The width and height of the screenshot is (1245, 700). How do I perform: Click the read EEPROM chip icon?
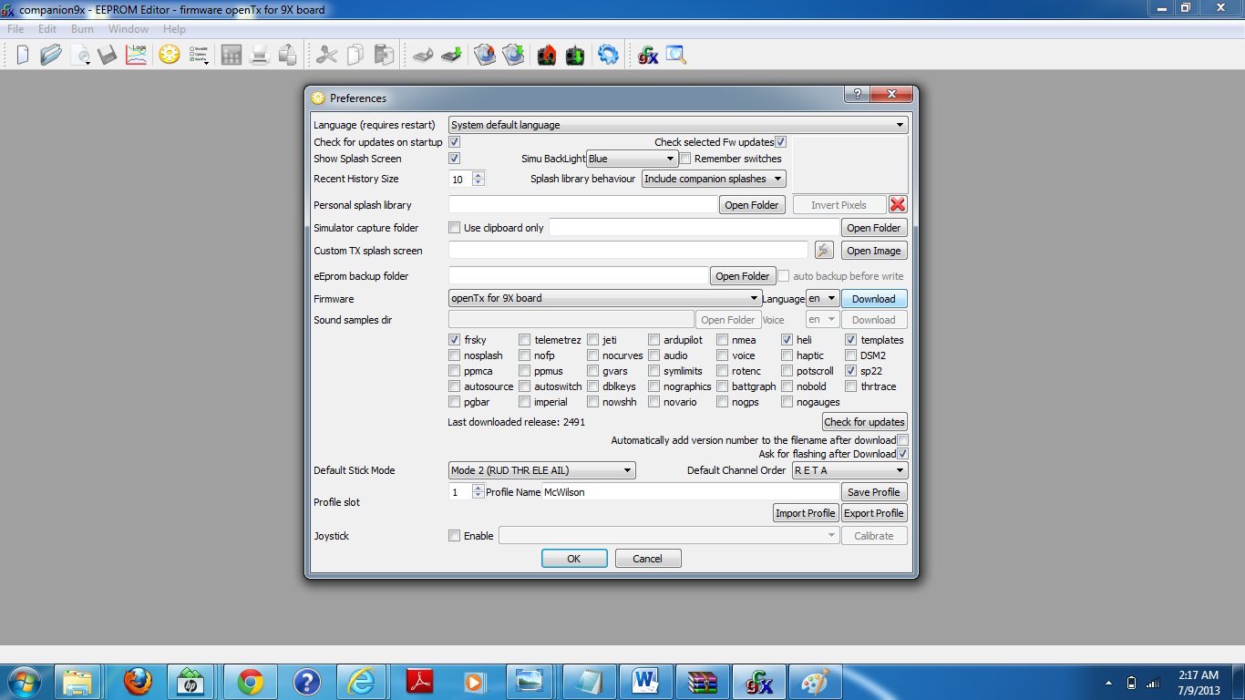click(x=423, y=55)
